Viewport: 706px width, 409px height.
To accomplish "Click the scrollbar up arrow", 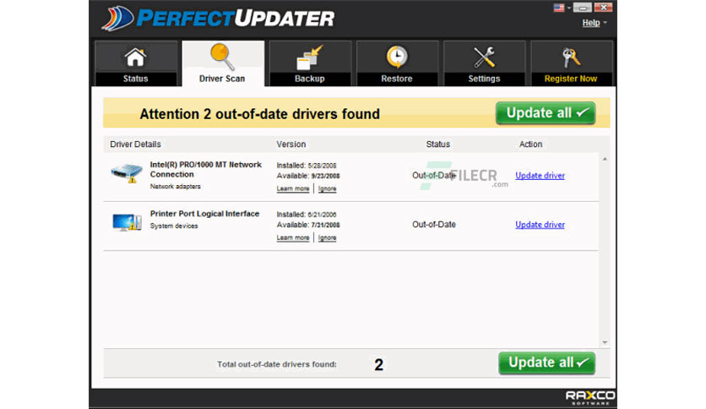I will tap(605, 159).
